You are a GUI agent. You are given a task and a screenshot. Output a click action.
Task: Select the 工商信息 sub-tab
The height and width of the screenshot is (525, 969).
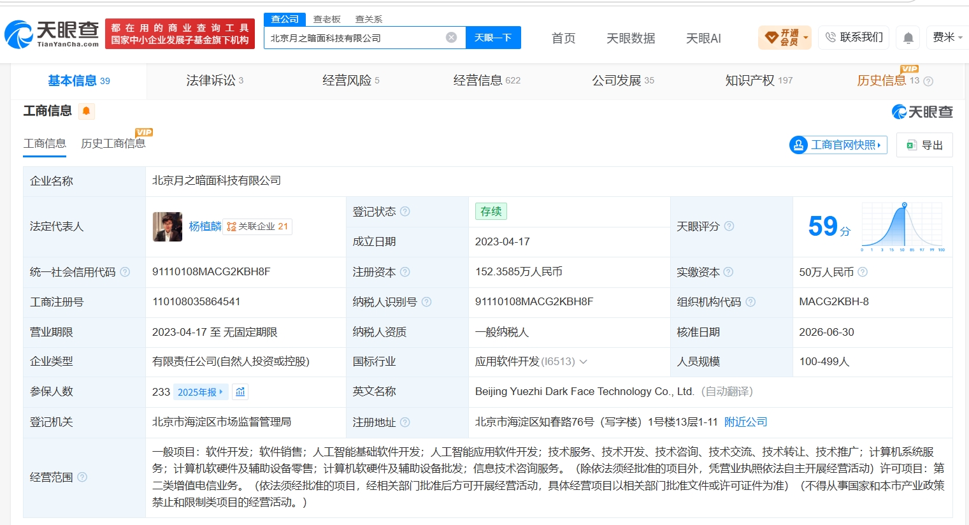tap(45, 144)
